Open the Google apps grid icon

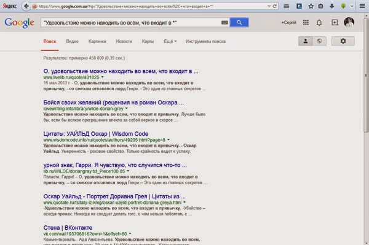coord(306,23)
